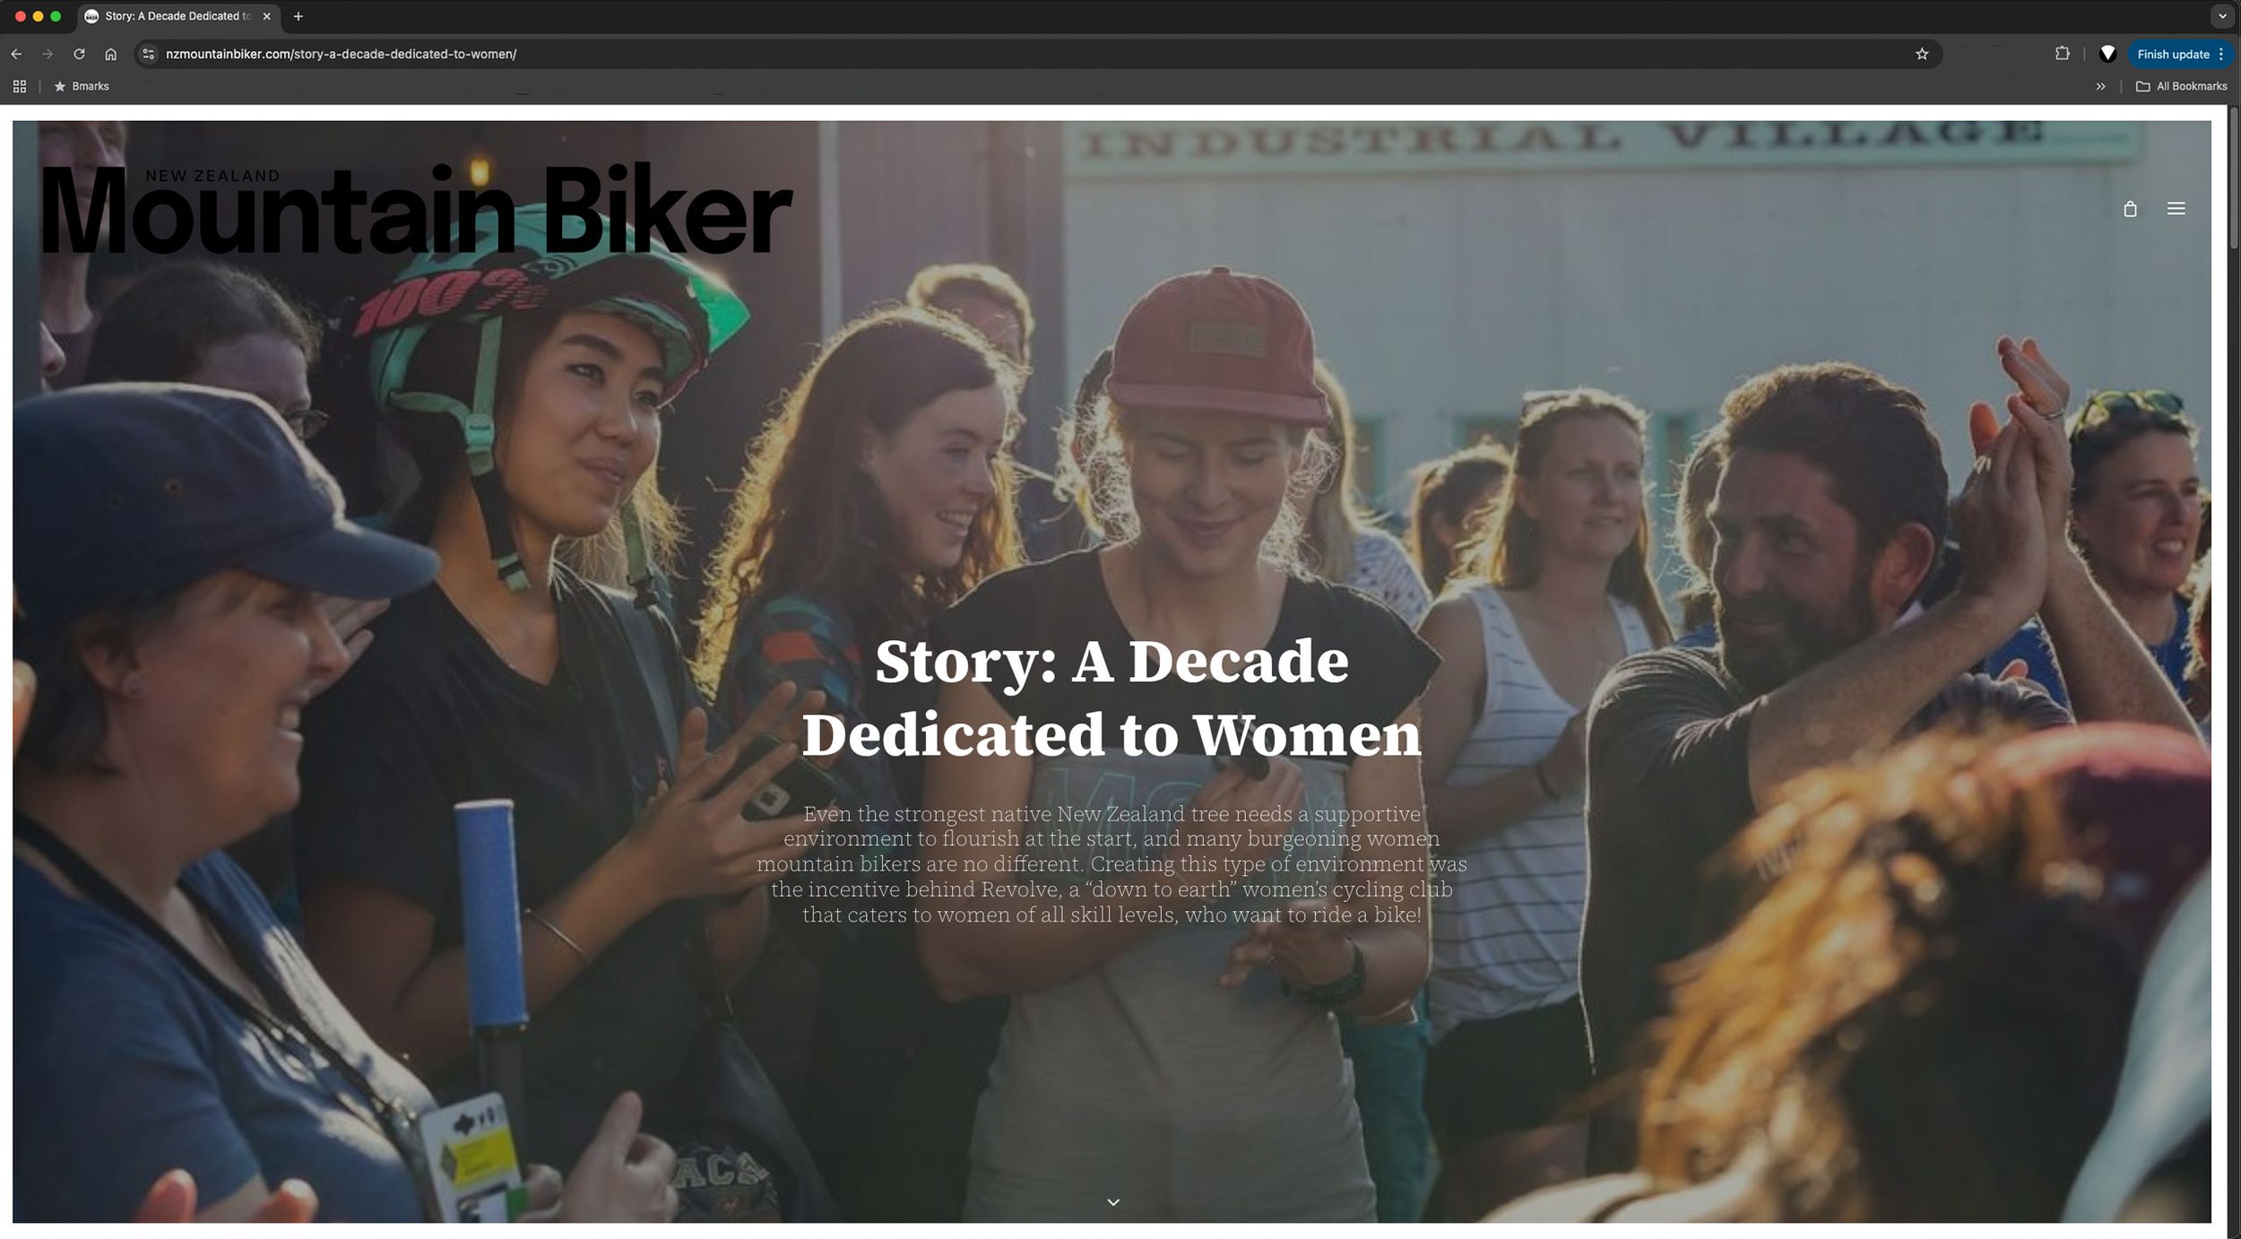
Task: Bookmark this page with the star icon
Action: (1922, 54)
